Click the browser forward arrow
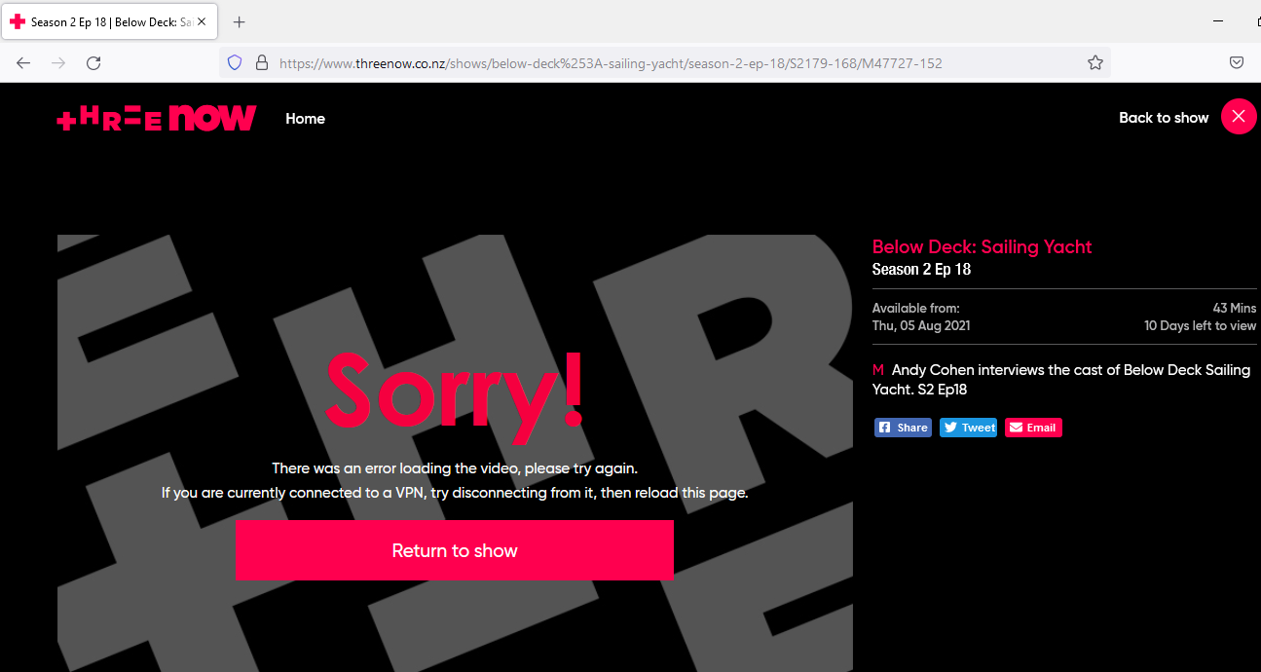 coord(58,62)
